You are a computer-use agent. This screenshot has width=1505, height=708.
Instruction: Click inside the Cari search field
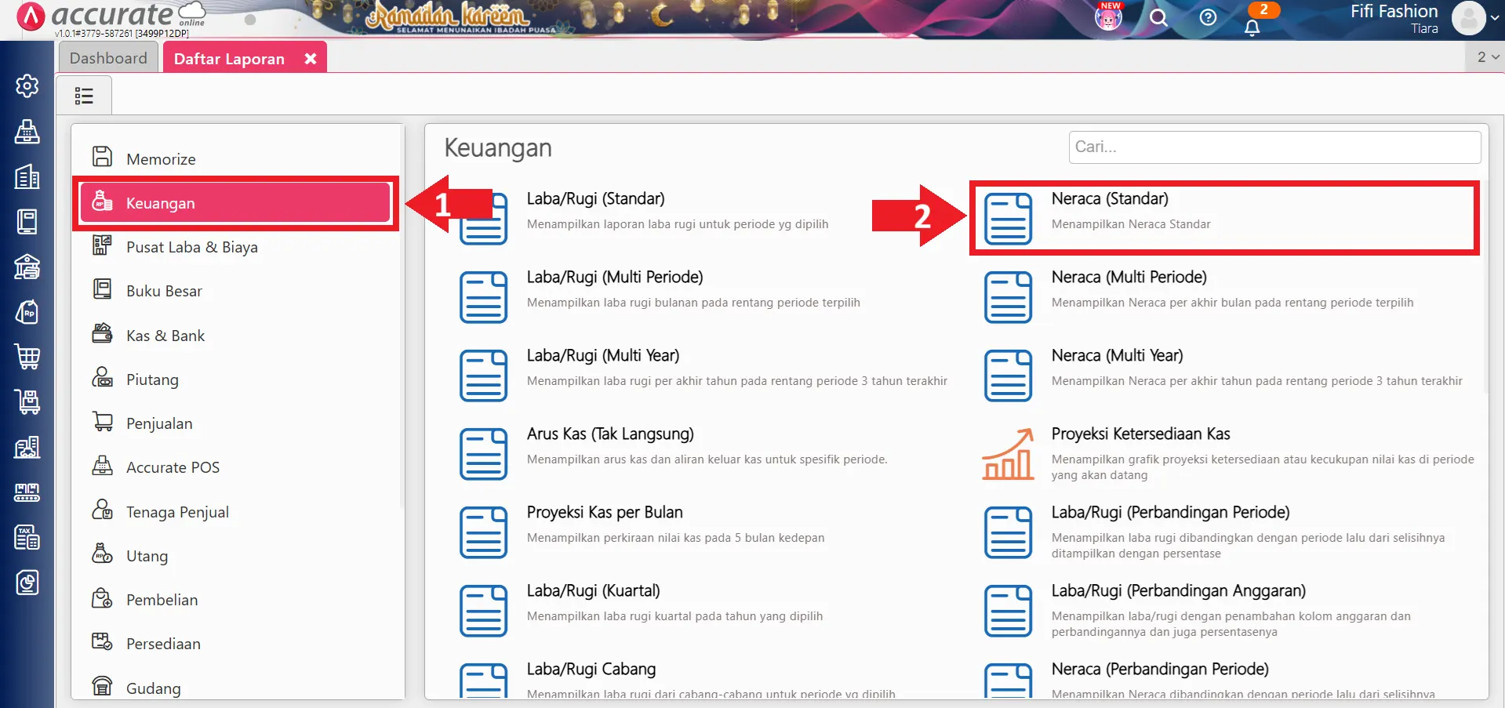[1274, 147]
